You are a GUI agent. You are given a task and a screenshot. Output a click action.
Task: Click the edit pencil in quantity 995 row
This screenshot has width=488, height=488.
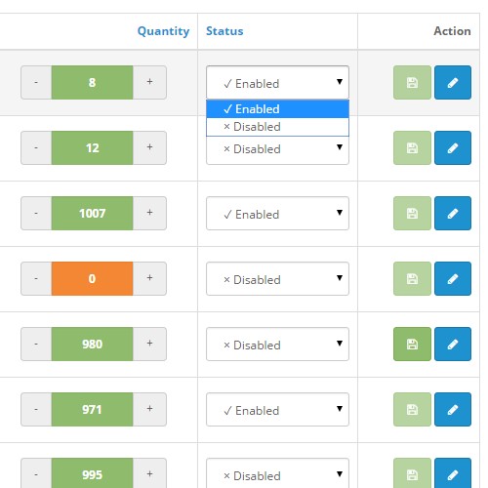coord(453,473)
